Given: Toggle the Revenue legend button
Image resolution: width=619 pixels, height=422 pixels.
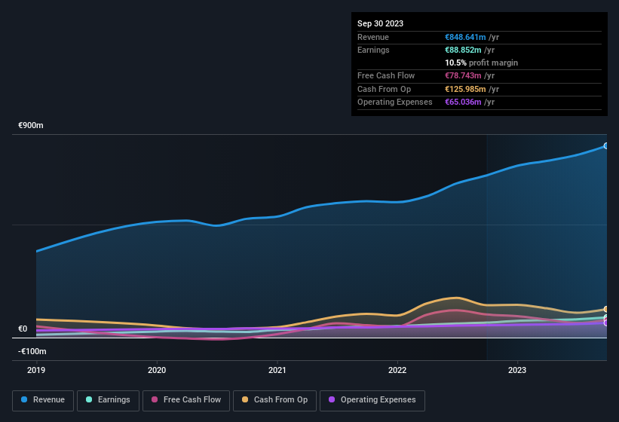Looking at the screenshot, I should (x=43, y=401).
